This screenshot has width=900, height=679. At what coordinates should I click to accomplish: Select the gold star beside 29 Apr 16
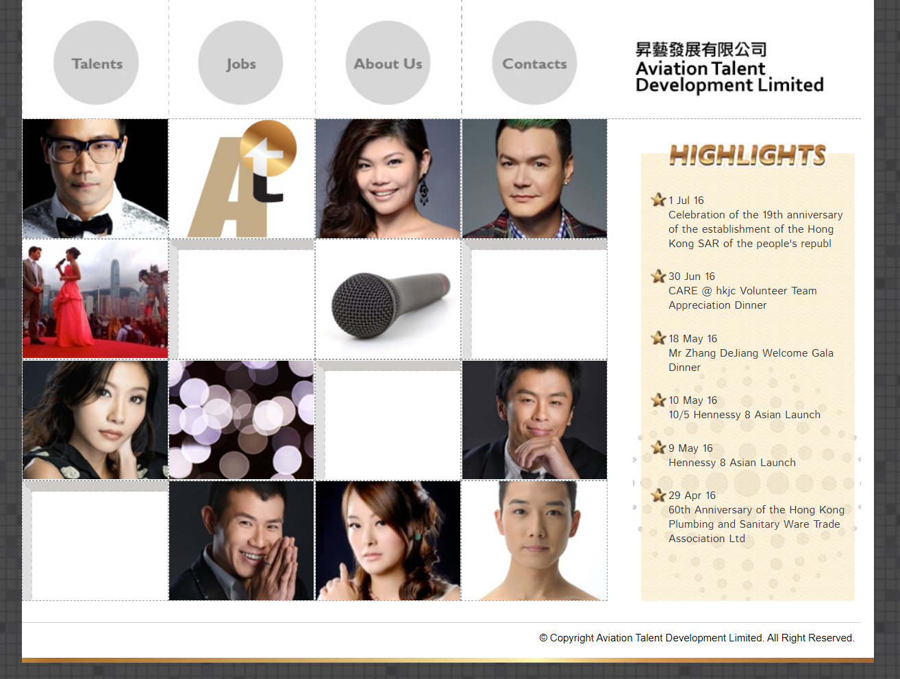point(658,495)
